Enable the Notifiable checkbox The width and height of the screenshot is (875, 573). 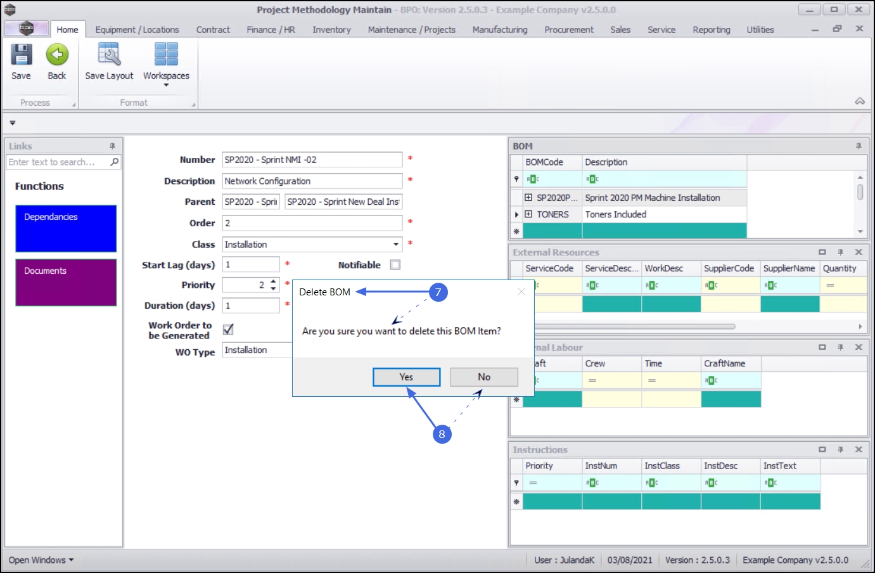click(395, 265)
